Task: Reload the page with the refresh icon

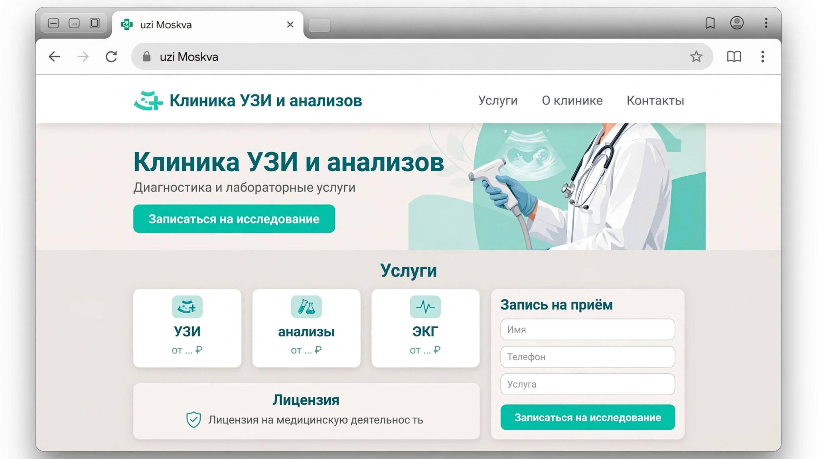Action: [x=111, y=57]
